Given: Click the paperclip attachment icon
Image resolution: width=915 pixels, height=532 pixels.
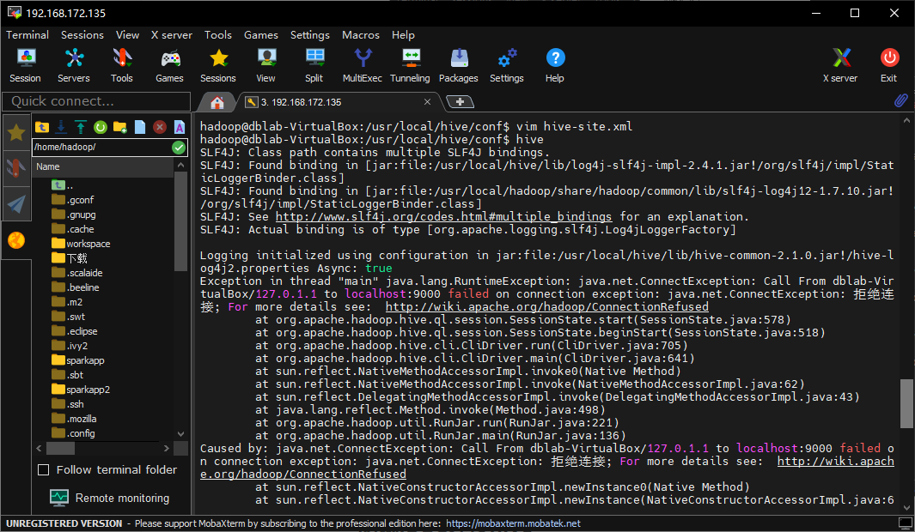Looking at the screenshot, I should coord(900,100).
